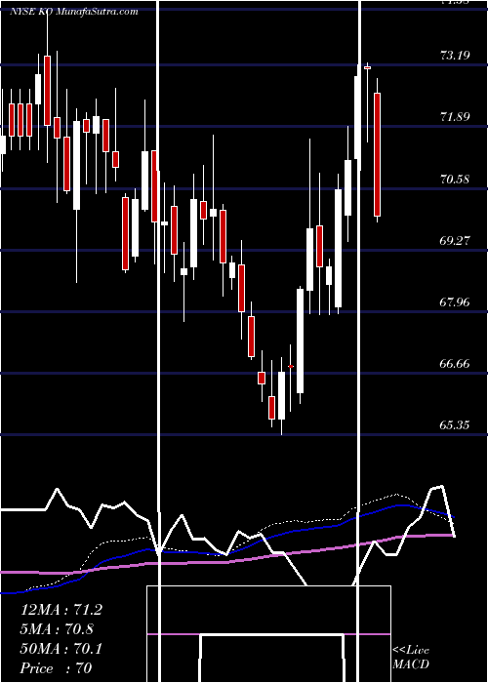Click the 71.89 price axis label
The height and width of the screenshot is (683, 488).
coord(455,117)
